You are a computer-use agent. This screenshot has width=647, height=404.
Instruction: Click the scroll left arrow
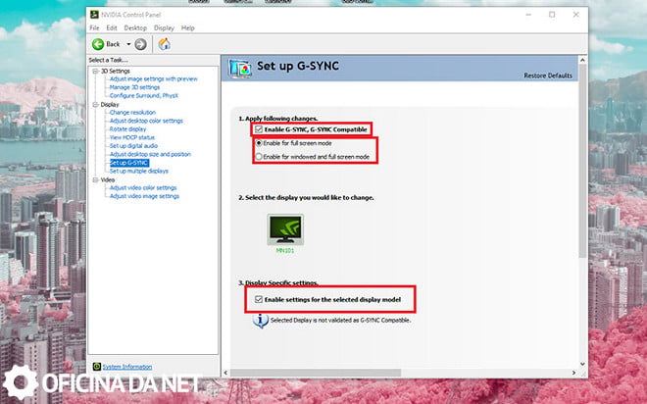click(x=225, y=373)
